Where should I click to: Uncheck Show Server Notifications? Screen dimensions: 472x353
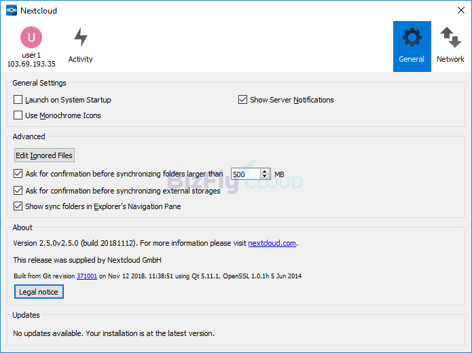pyautogui.click(x=242, y=100)
